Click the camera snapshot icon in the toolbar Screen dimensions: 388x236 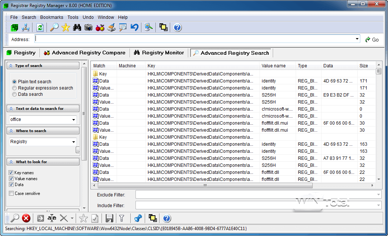(88, 27)
